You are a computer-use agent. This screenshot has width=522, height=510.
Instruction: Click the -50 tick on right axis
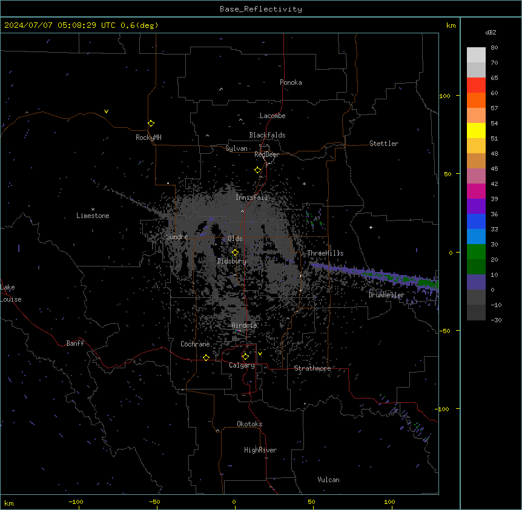pos(444,331)
